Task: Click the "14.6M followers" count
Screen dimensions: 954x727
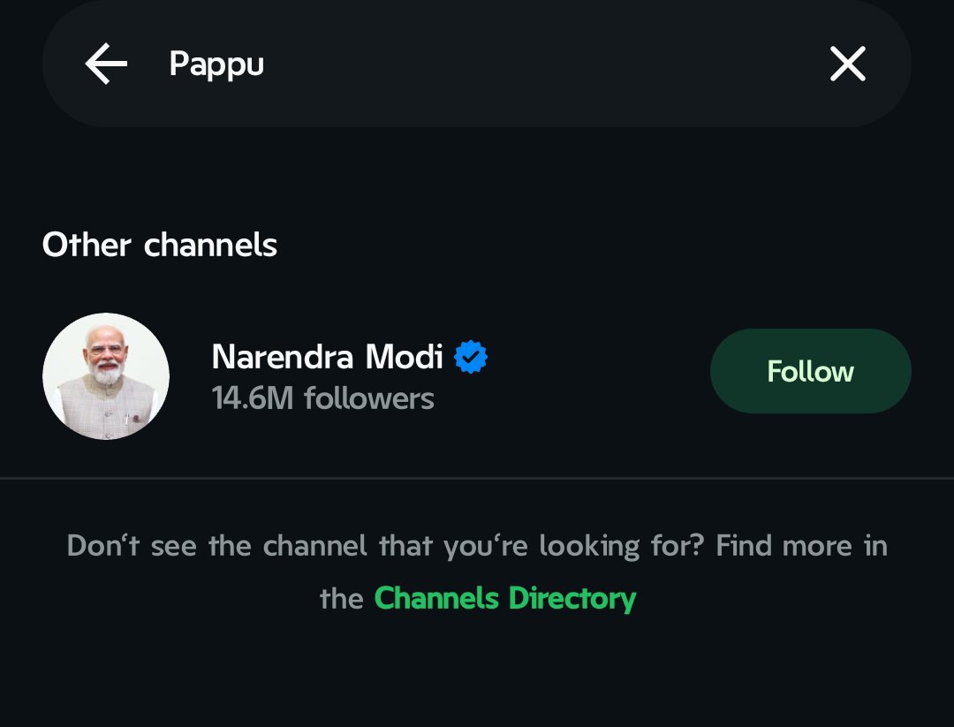Action: pyautogui.click(x=323, y=399)
